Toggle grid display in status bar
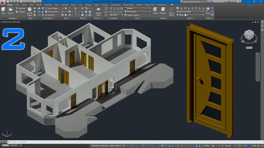Image resolution: width=264 pixels, height=148 pixels. tap(124, 146)
